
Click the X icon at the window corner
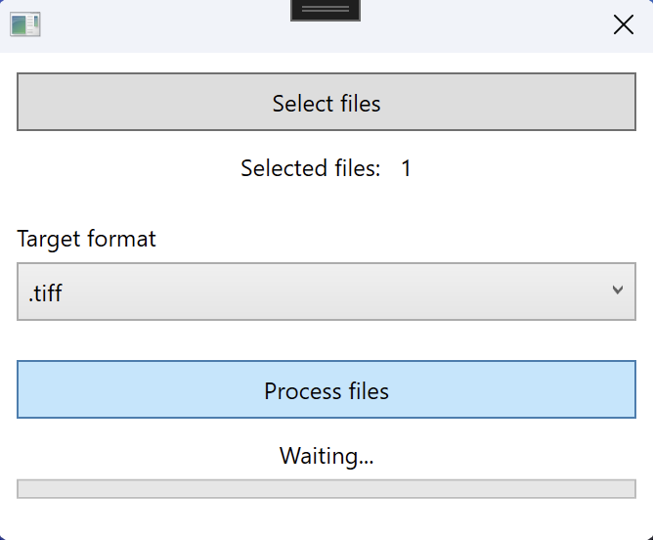624,24
